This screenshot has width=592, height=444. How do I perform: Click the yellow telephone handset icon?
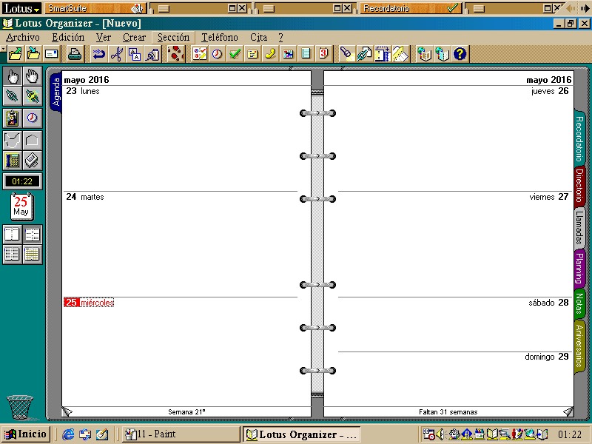270,53
